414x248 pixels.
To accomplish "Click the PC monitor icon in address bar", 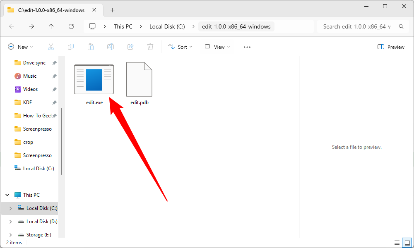I will coord(92,26).
